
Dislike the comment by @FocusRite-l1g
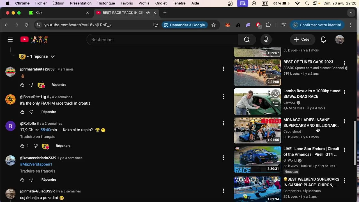(31, 112)
